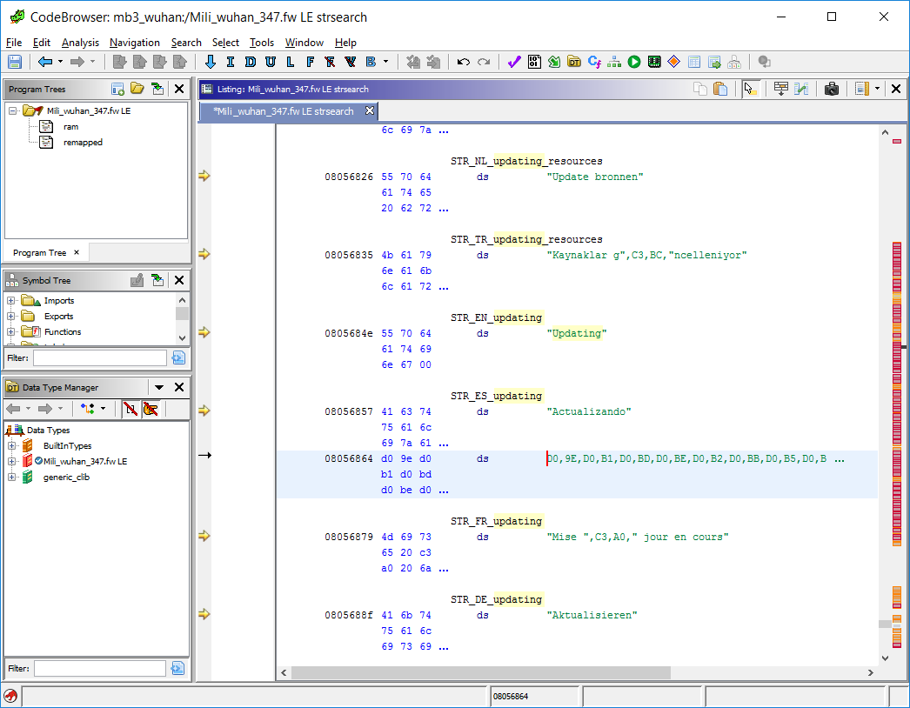Open the Defined Strings table icon
The height and width of the screenshot is (708, 910).
point(694,62)
